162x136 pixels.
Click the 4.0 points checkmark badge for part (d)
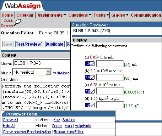(90, 105)
